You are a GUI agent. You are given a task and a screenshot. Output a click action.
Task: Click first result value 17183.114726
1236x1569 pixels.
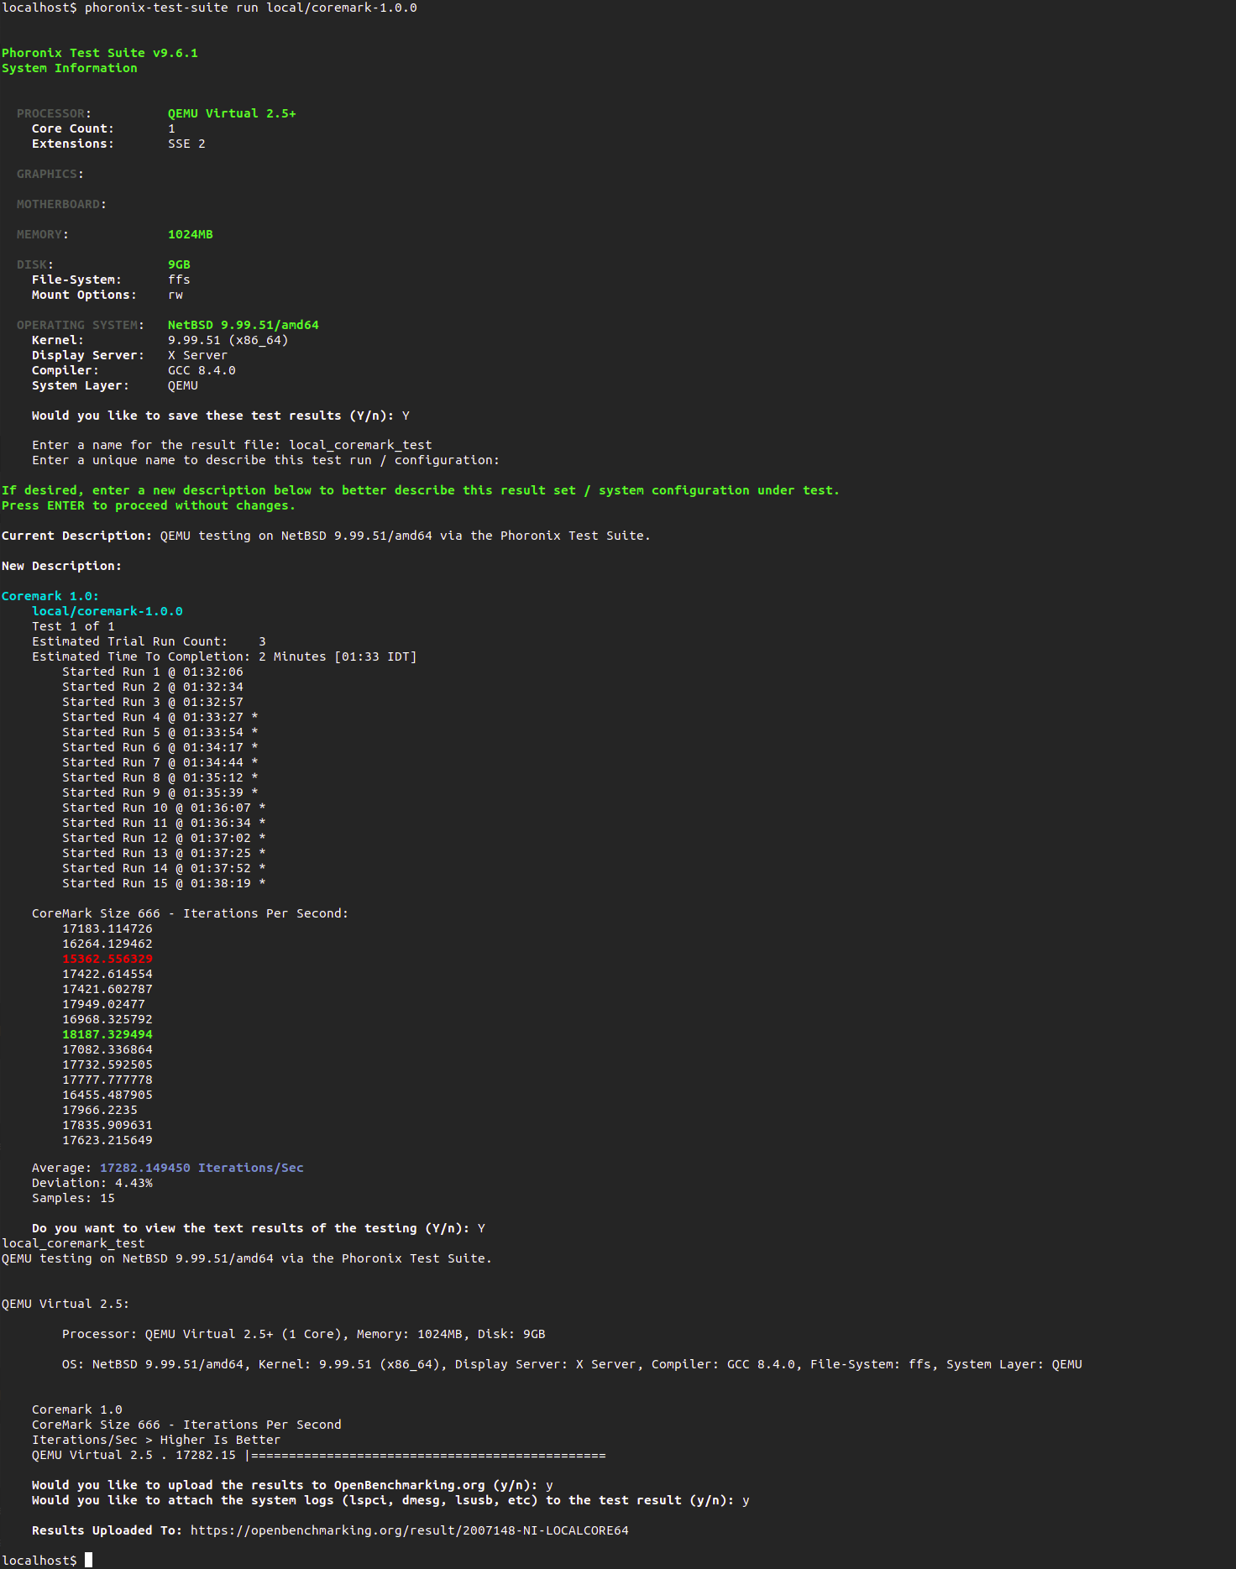(x=107, y=928)
